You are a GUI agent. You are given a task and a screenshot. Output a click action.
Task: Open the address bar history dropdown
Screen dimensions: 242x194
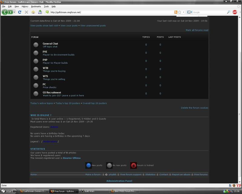coord(183,12)
